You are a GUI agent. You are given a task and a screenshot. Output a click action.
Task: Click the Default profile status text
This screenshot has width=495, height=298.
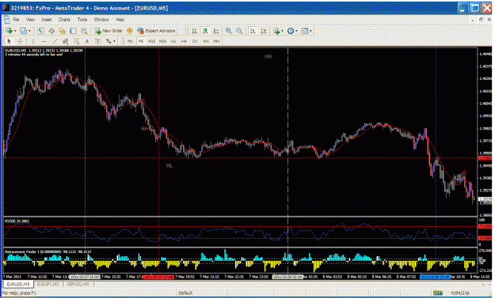(x=185, y=293)
